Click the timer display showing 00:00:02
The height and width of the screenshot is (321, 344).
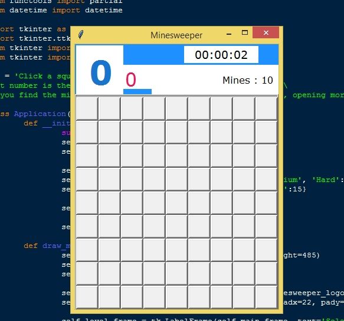click(x=221, y=55)
